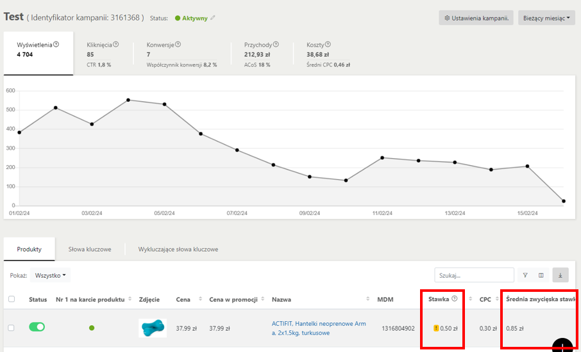Click the help icon beside Konwersje
Viewport: 581px width, 352px height.
[x=178, y=45]
